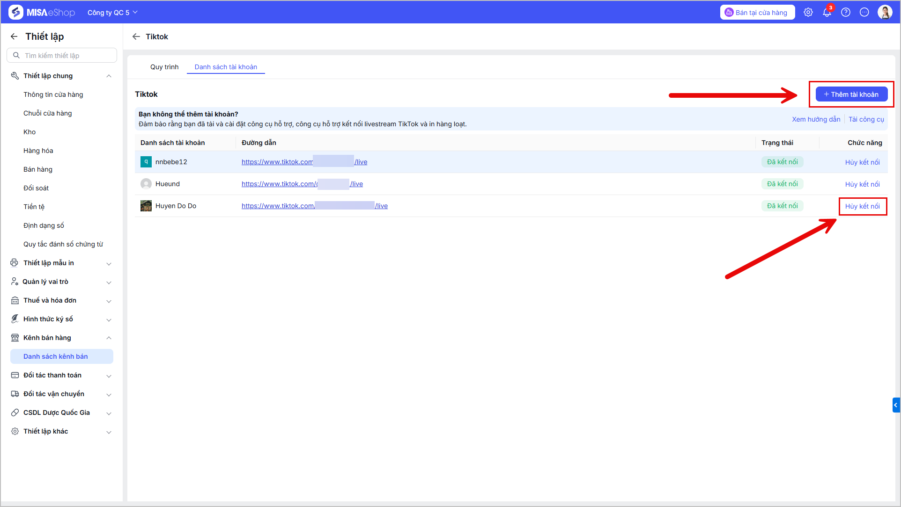Expand the Thiết lập mẫu in section
This screenshot has height=507, width=901.
(109, 263)
